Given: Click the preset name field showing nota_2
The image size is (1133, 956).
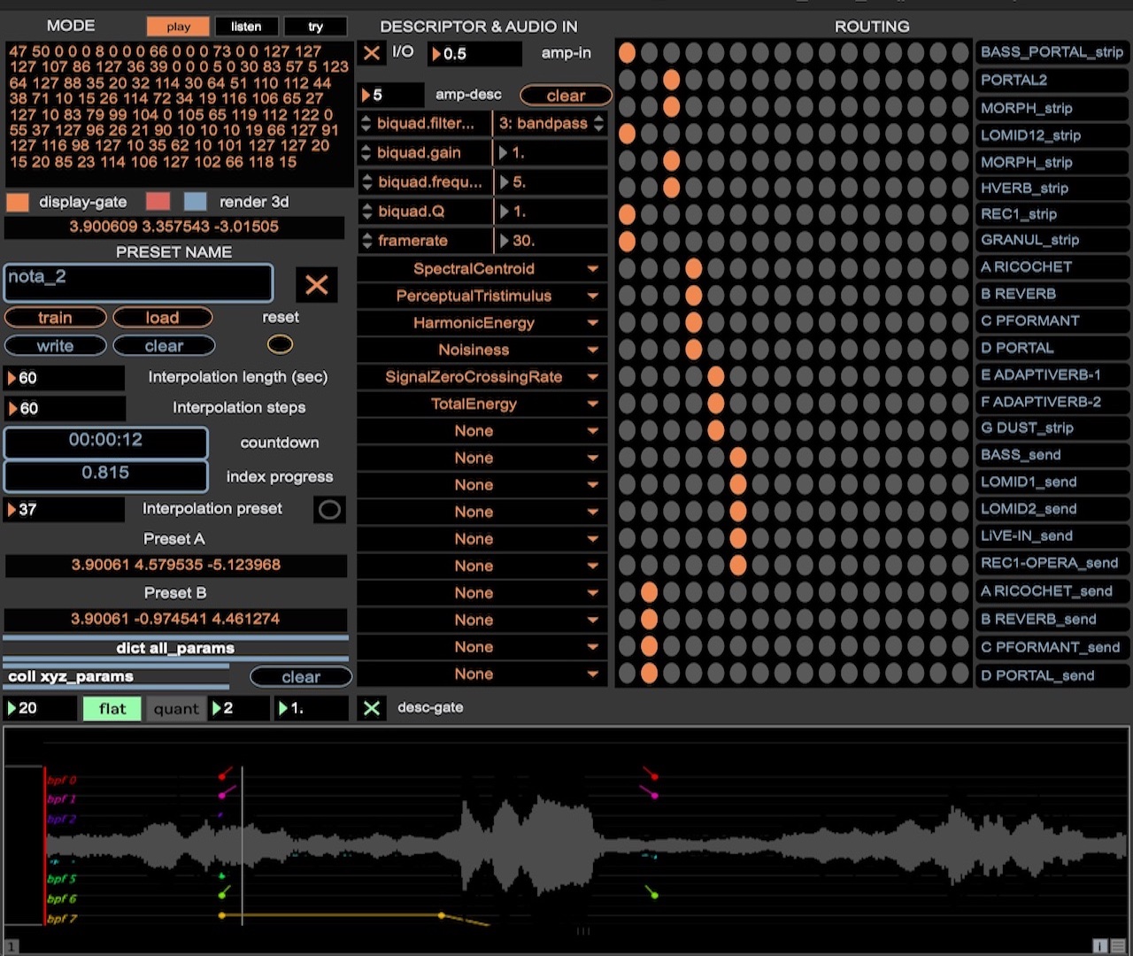Looking at the screenshot, I should [x=137, y=283].
